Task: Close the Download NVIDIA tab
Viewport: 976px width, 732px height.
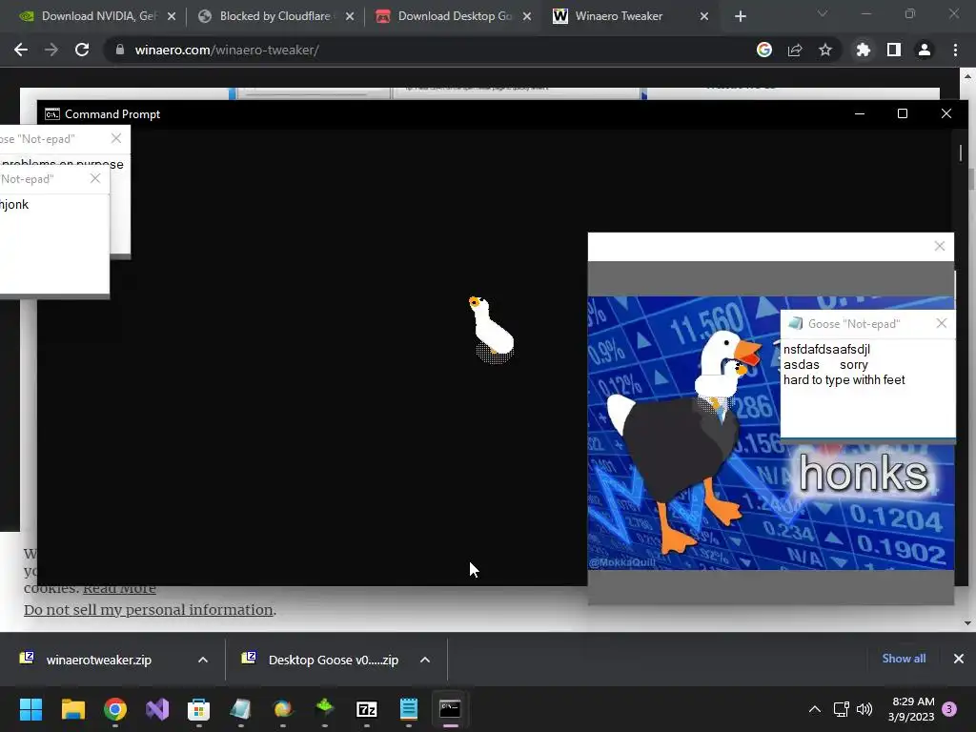Action: (172, 16)
